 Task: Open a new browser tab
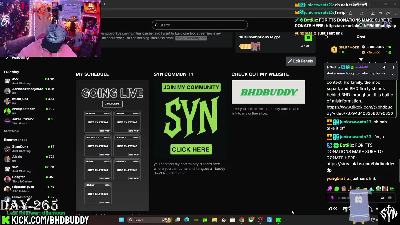(x=104, y=4)
